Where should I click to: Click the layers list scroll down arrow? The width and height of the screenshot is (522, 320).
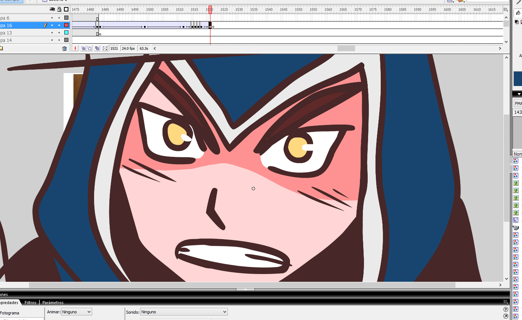(506, 42)
